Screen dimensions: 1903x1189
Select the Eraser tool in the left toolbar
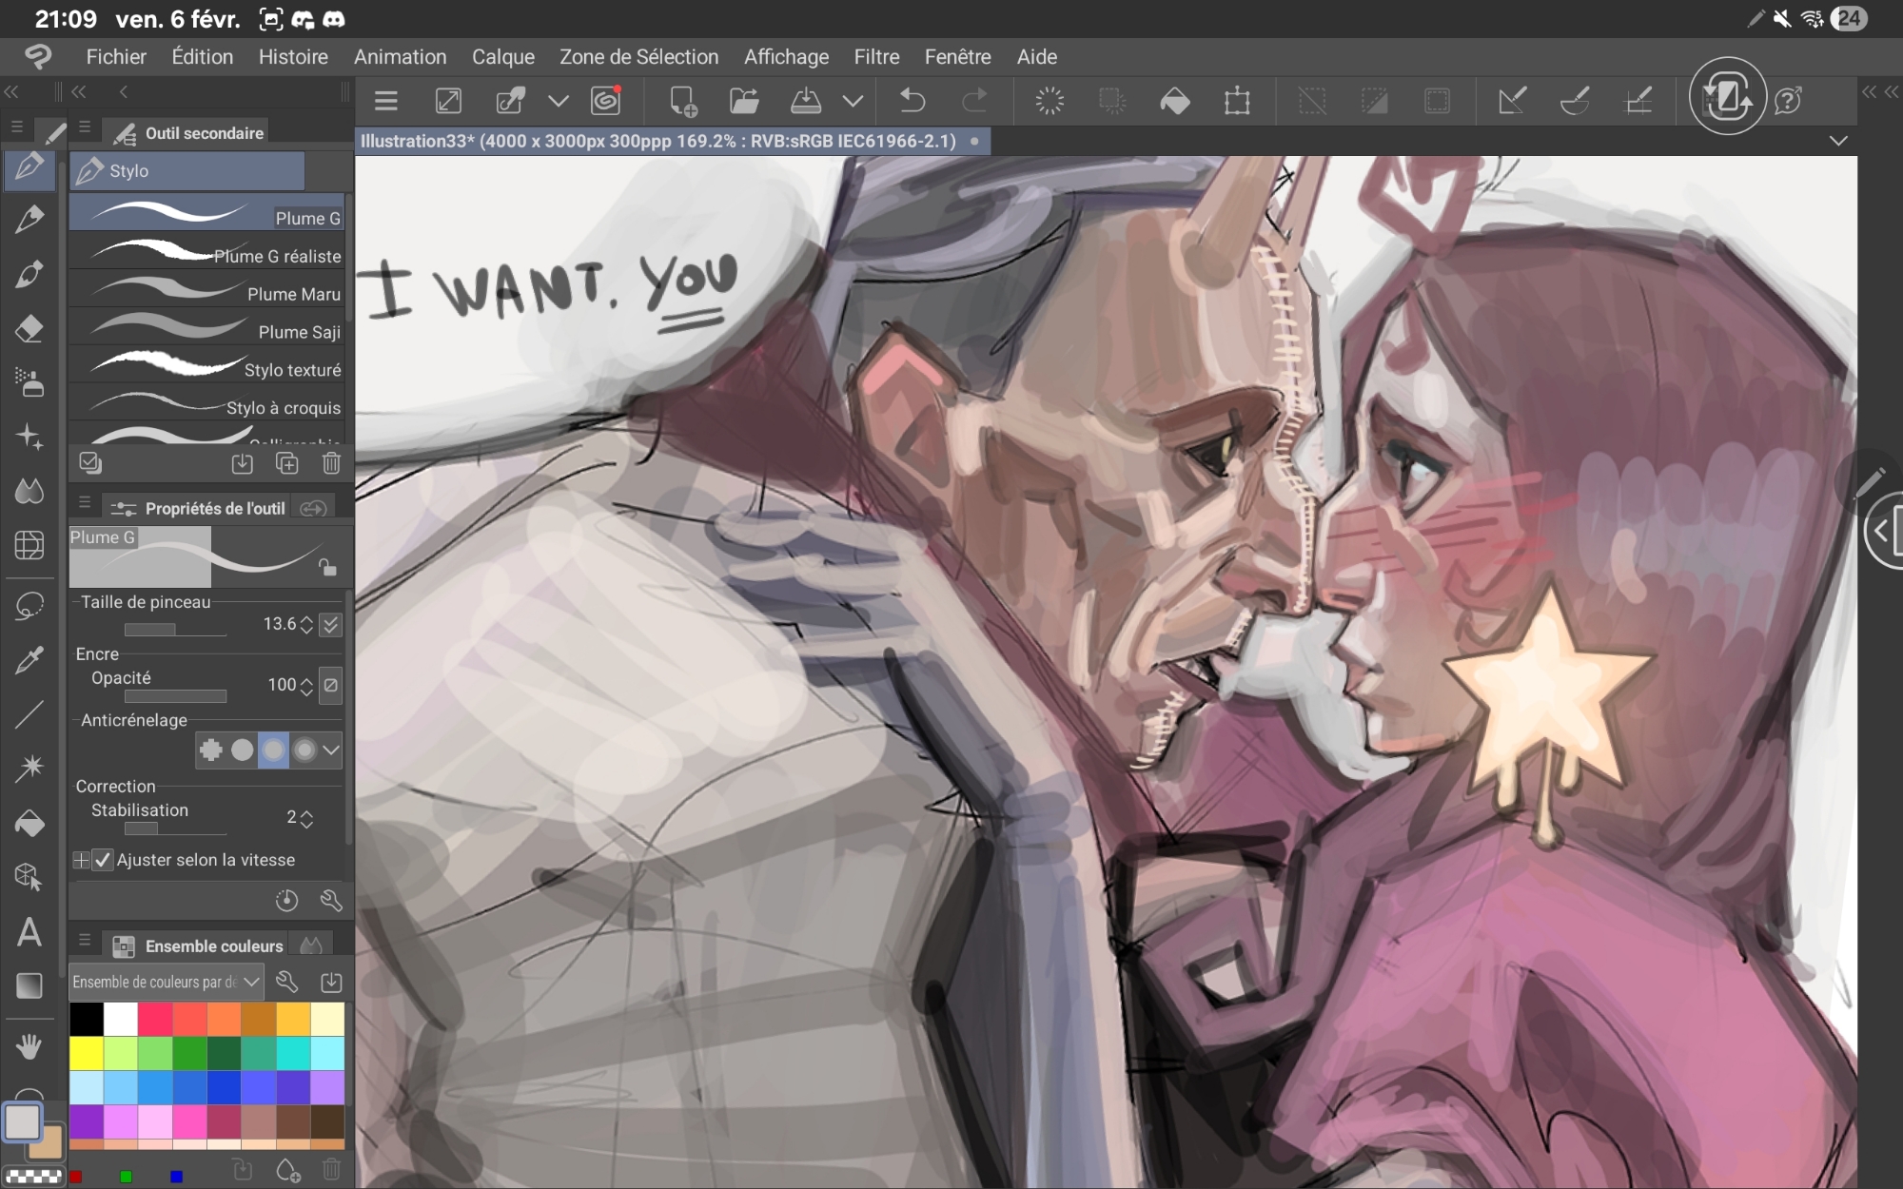[x=29, y=329]
